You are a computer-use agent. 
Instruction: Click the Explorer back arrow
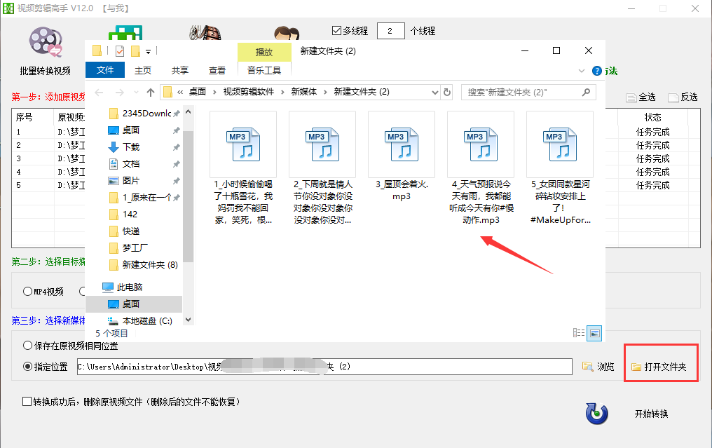click(x=99, y=93)
